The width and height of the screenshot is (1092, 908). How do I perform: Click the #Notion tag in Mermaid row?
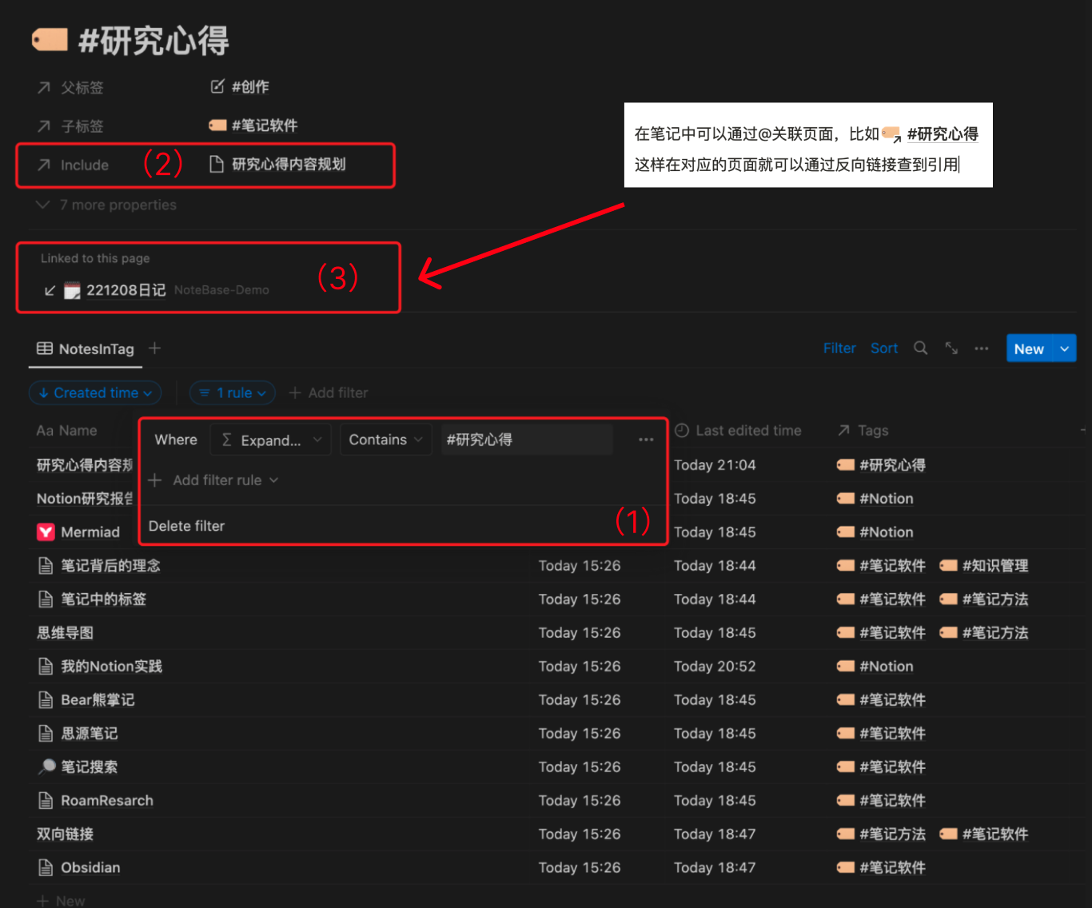point(875,532)
